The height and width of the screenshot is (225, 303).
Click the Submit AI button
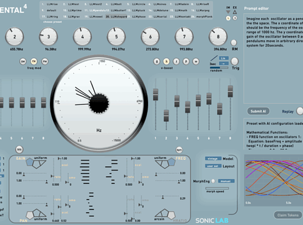[x=258, y=111]
